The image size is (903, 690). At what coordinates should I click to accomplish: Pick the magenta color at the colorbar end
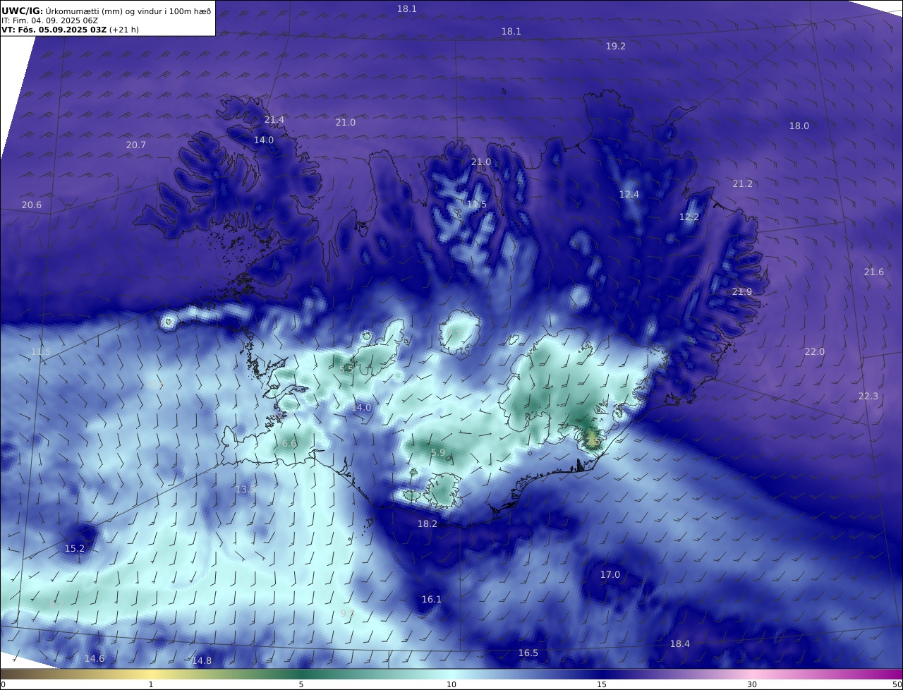(x=895, y=674)
